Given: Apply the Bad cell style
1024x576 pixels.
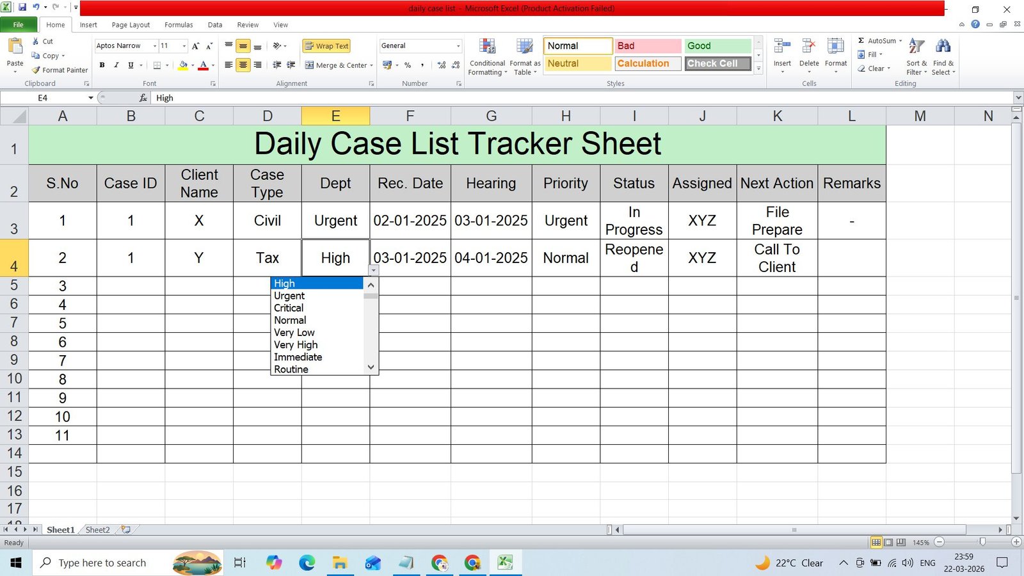Looking at the screenshot, I should [x=648, y=46].
